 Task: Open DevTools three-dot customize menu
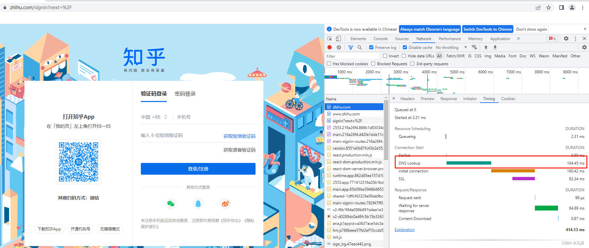click(x=575, y=38)
